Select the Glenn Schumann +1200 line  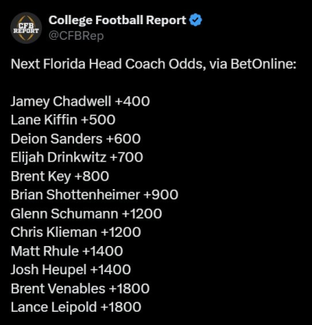click(x=87, y=213)
